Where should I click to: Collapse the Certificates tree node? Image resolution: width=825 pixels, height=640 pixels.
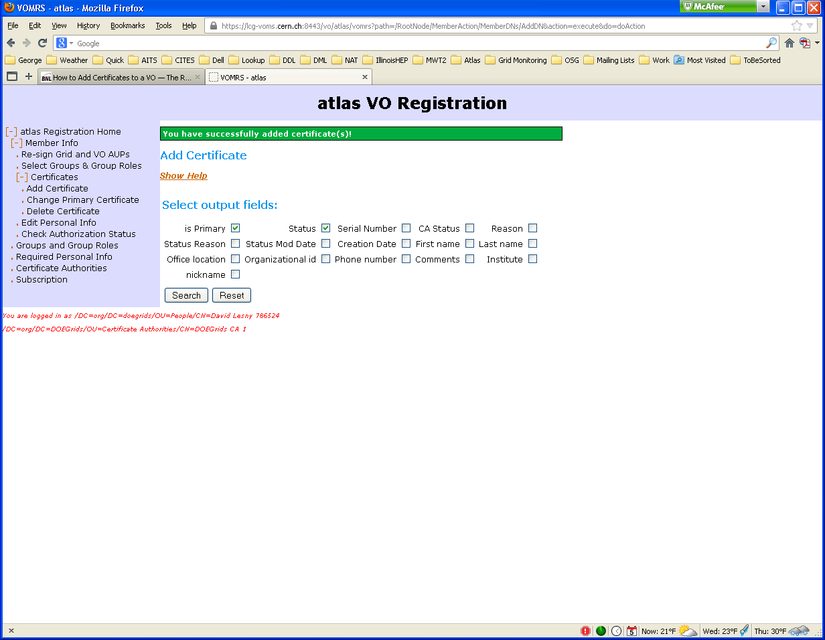22,177
